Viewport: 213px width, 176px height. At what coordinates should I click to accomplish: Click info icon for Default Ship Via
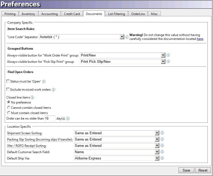click(x=162, y=158)
